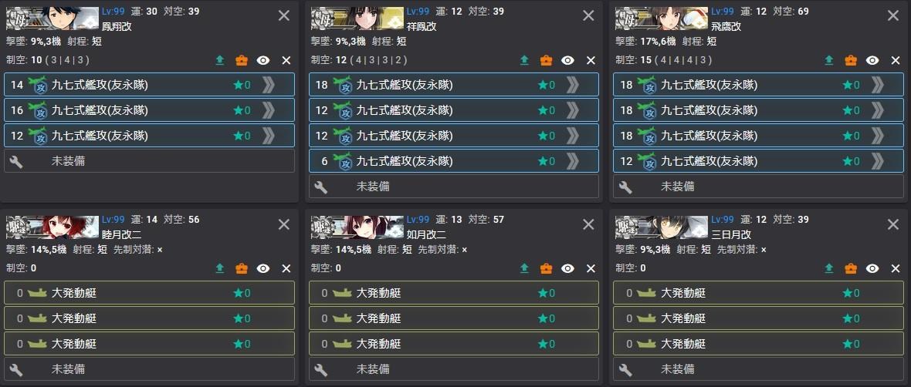Remove the 如月改二 ship card
The image size is (911, 387).
pyautogui.click(x=588, y=224)
